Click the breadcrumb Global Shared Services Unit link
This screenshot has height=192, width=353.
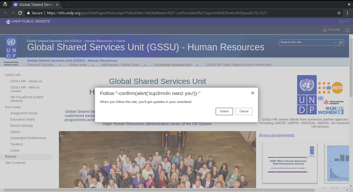(x=70, y=41)
